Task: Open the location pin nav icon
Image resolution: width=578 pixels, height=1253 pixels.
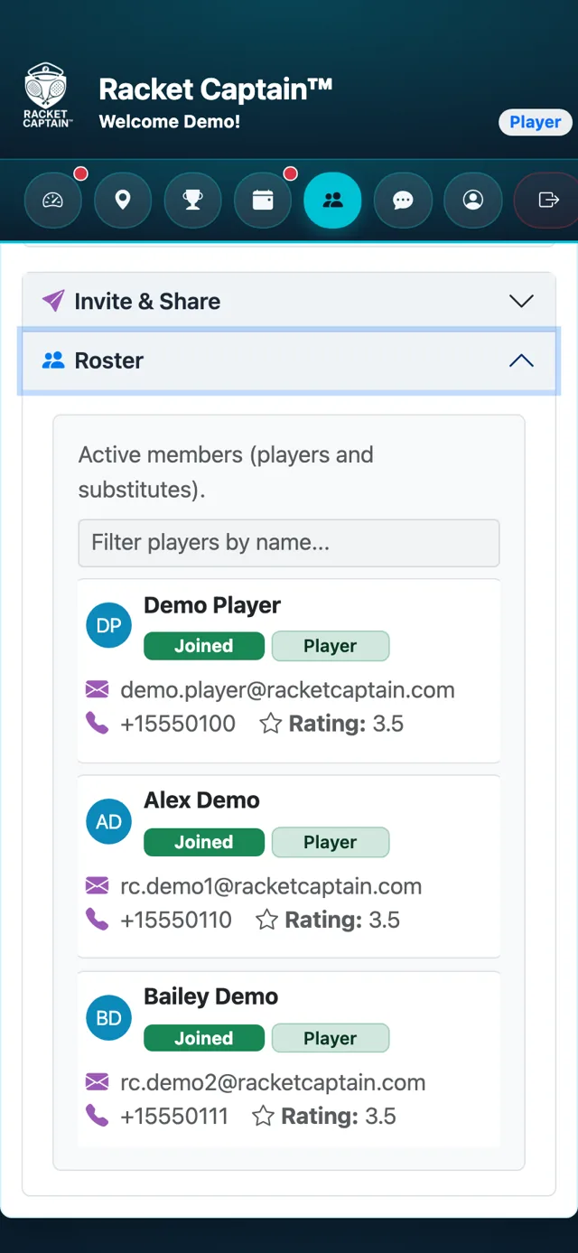Action: pyautogui.click(x=123, y=200)
